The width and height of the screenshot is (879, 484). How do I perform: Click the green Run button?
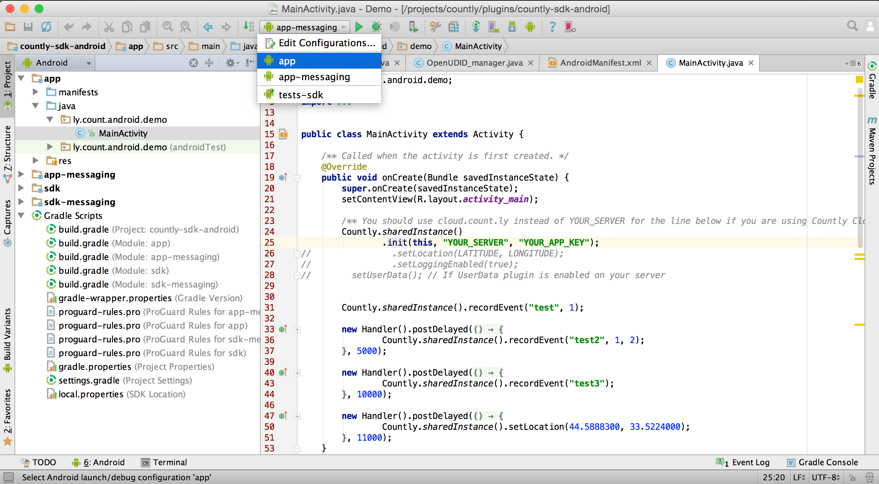[359, 27]
